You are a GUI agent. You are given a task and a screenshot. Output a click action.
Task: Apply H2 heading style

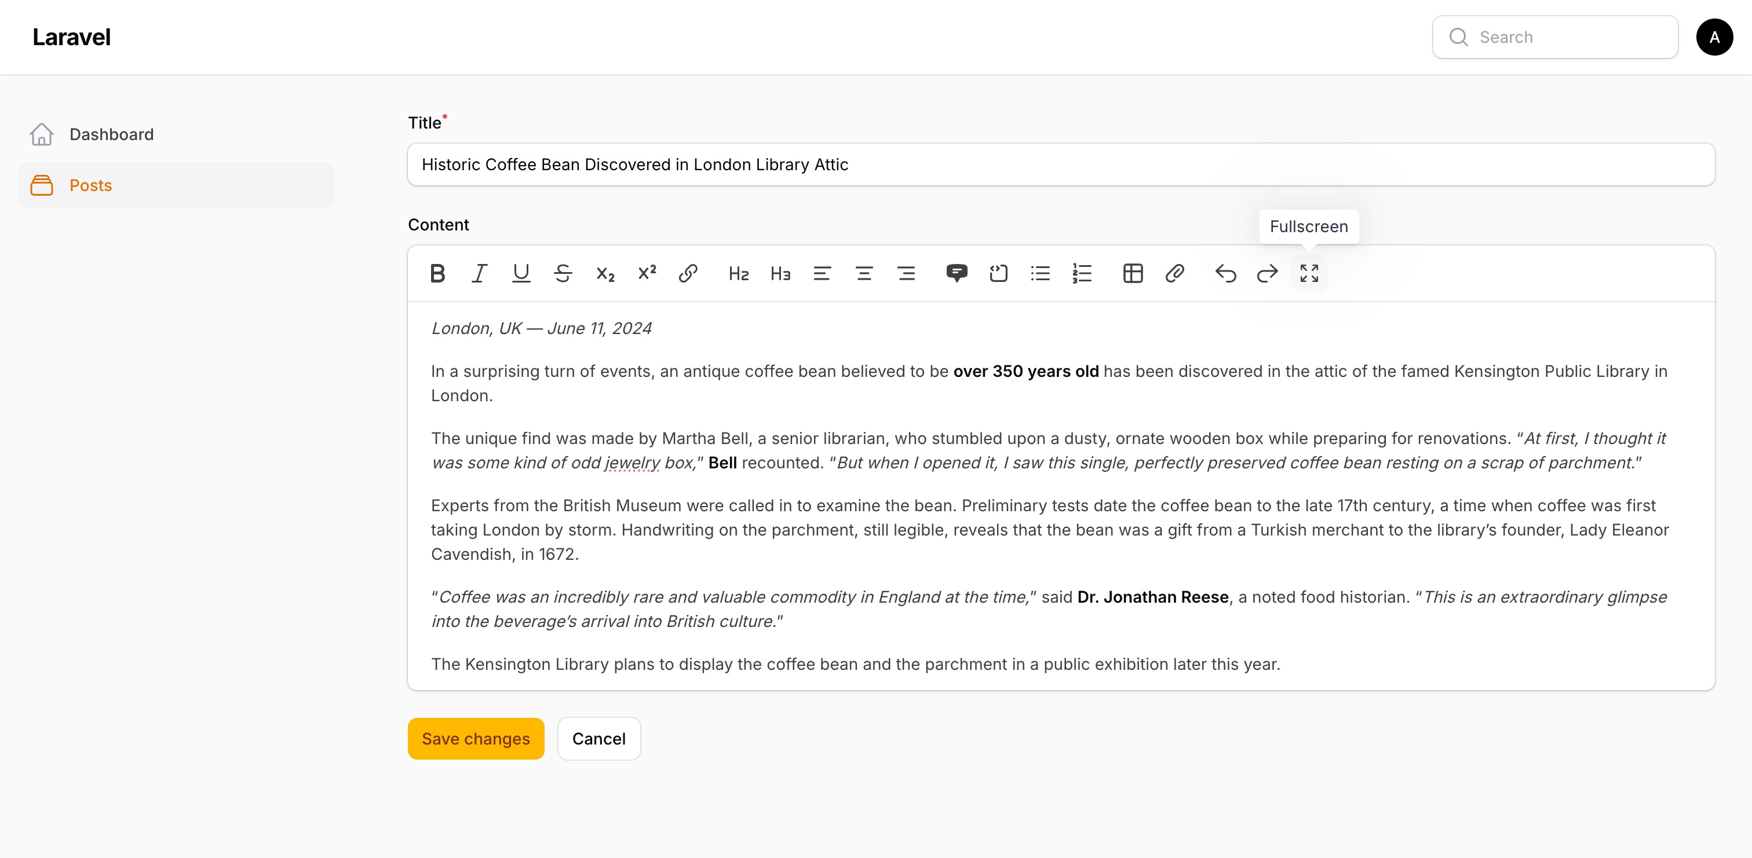point(739,273)
